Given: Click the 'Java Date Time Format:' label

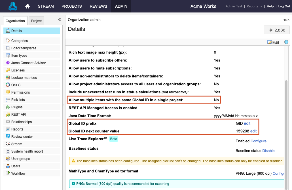Looking at the screenshot, I should (x=90, y=116).
